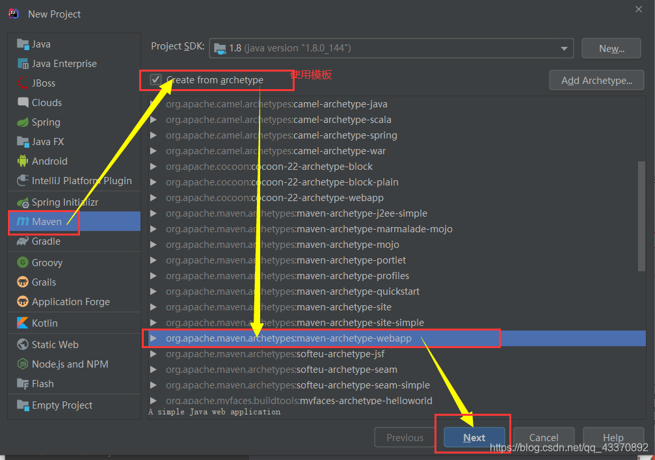Click the Grails icon
The height and width of the screenshot is (460, 655).
(x=23, y=282)
